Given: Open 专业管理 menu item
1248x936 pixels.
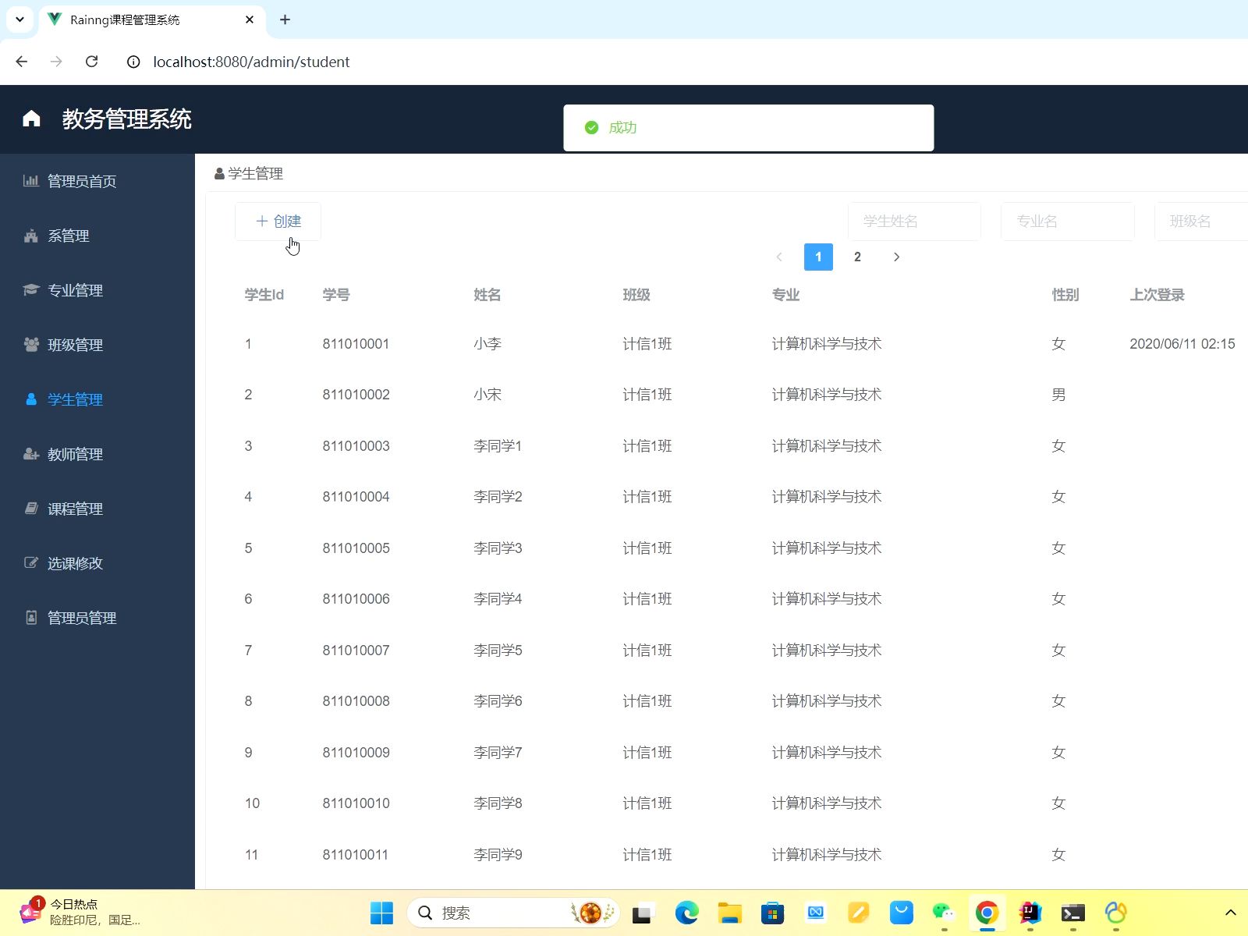Looking at the screenshot, I should click(97, 290).
